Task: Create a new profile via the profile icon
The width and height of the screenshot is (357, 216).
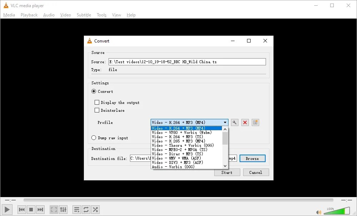Action: [255, 122]
